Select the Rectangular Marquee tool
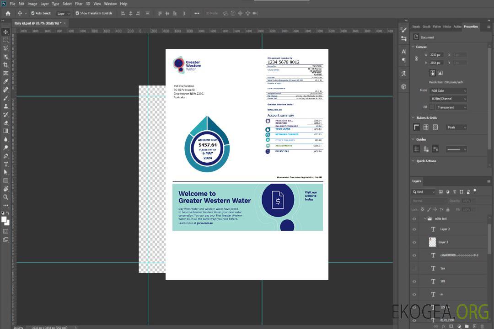This screenshot has width=494, height=329. pyautogui.click(x=5, y=40)
